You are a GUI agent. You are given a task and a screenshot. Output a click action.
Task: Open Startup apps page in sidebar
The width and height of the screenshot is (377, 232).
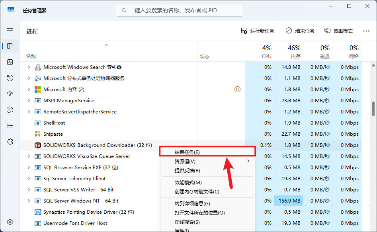(10, 94)
